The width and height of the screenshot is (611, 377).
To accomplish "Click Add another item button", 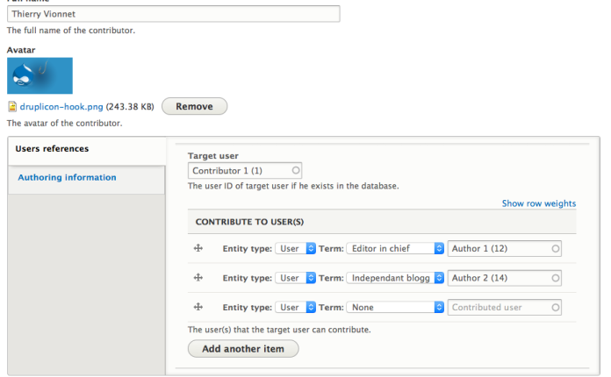I will click(x=243, y=349).
